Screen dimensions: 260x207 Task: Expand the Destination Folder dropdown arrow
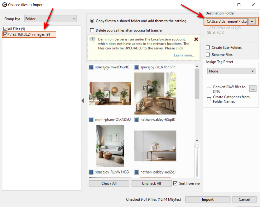(252, 22)
